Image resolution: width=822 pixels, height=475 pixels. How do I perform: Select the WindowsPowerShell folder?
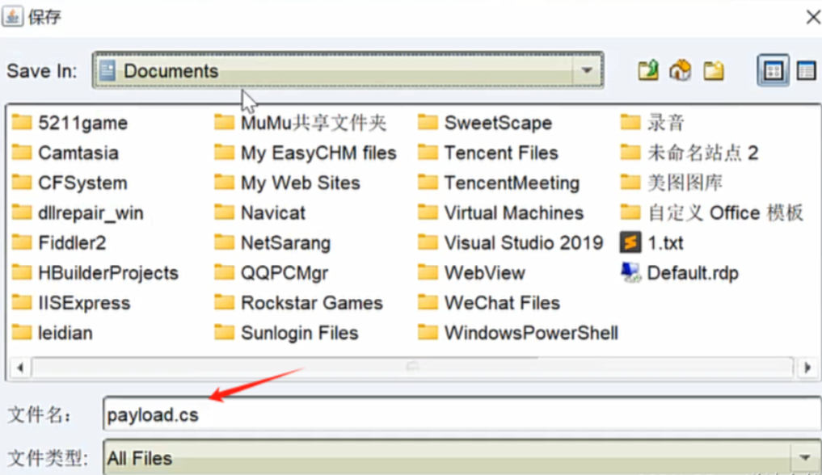(x=518, y=333)
